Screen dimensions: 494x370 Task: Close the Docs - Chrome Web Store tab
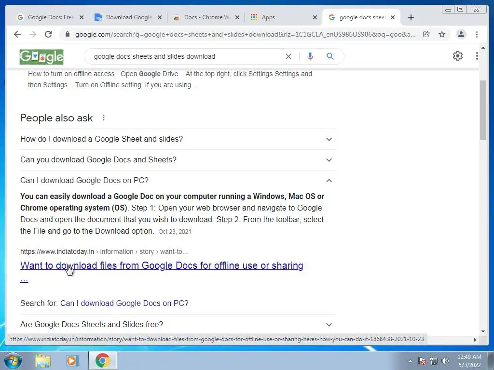237,17
